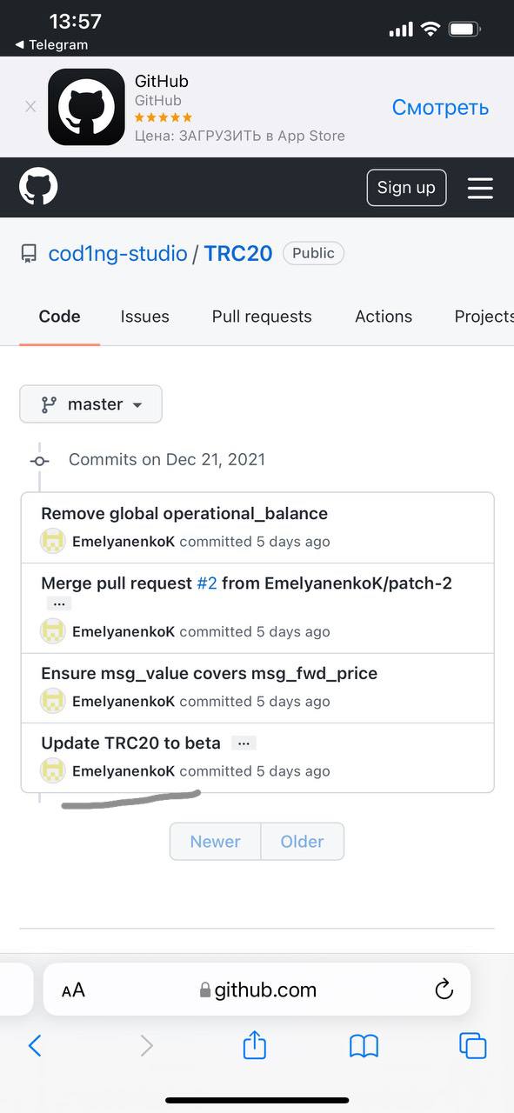Dismiss the GitHub app banner with X
The image size is (514, 1113).
click(x=30, y=107)
